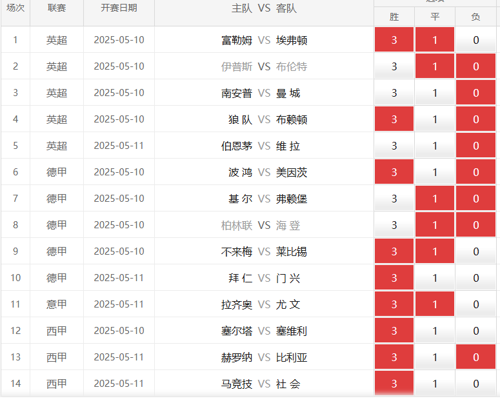Toggle loss (0) for 波鸿 VS 美因茨
The image size is (500, 403).
(475, 172)
